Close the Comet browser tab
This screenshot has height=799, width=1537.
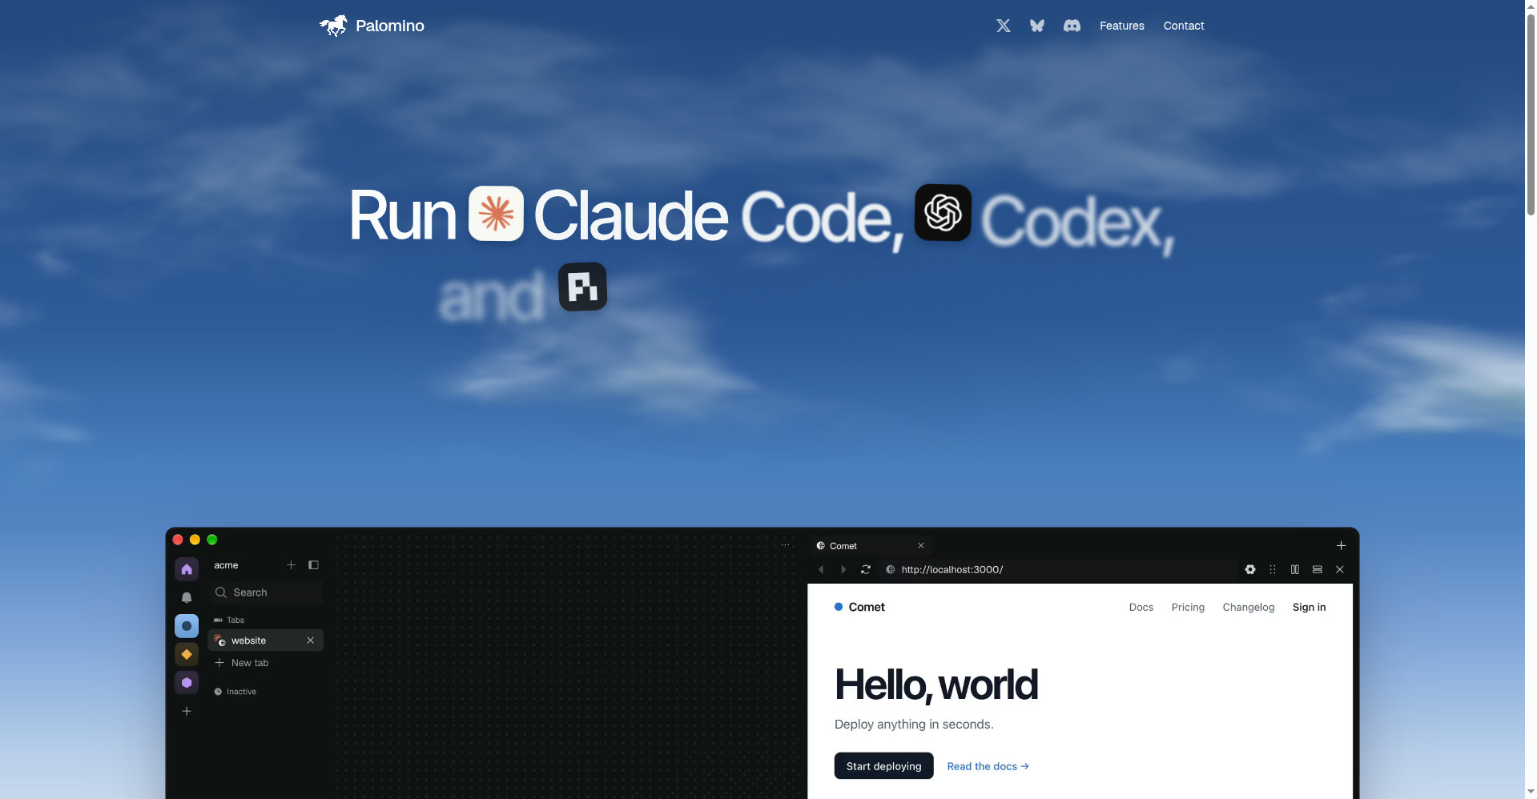click(x=921, y=546)
